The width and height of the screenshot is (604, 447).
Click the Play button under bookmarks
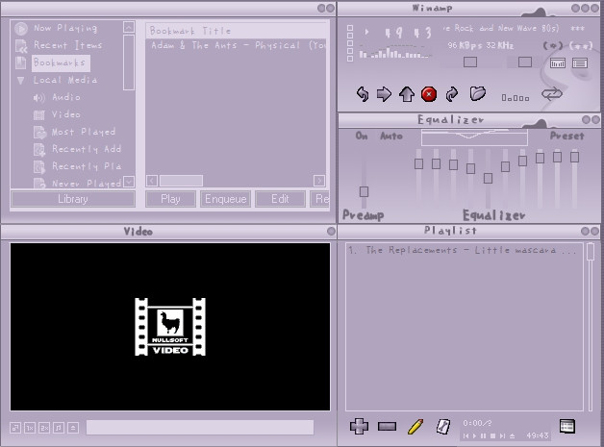click(x=170, y=199)
